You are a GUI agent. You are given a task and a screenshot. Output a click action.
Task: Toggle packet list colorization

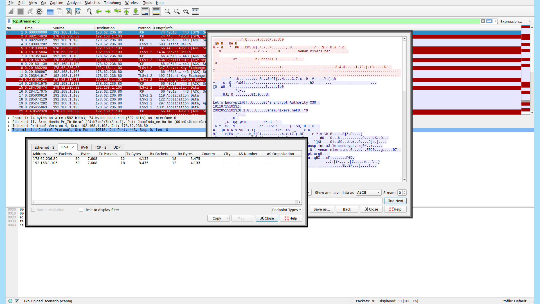pos(156,12)
